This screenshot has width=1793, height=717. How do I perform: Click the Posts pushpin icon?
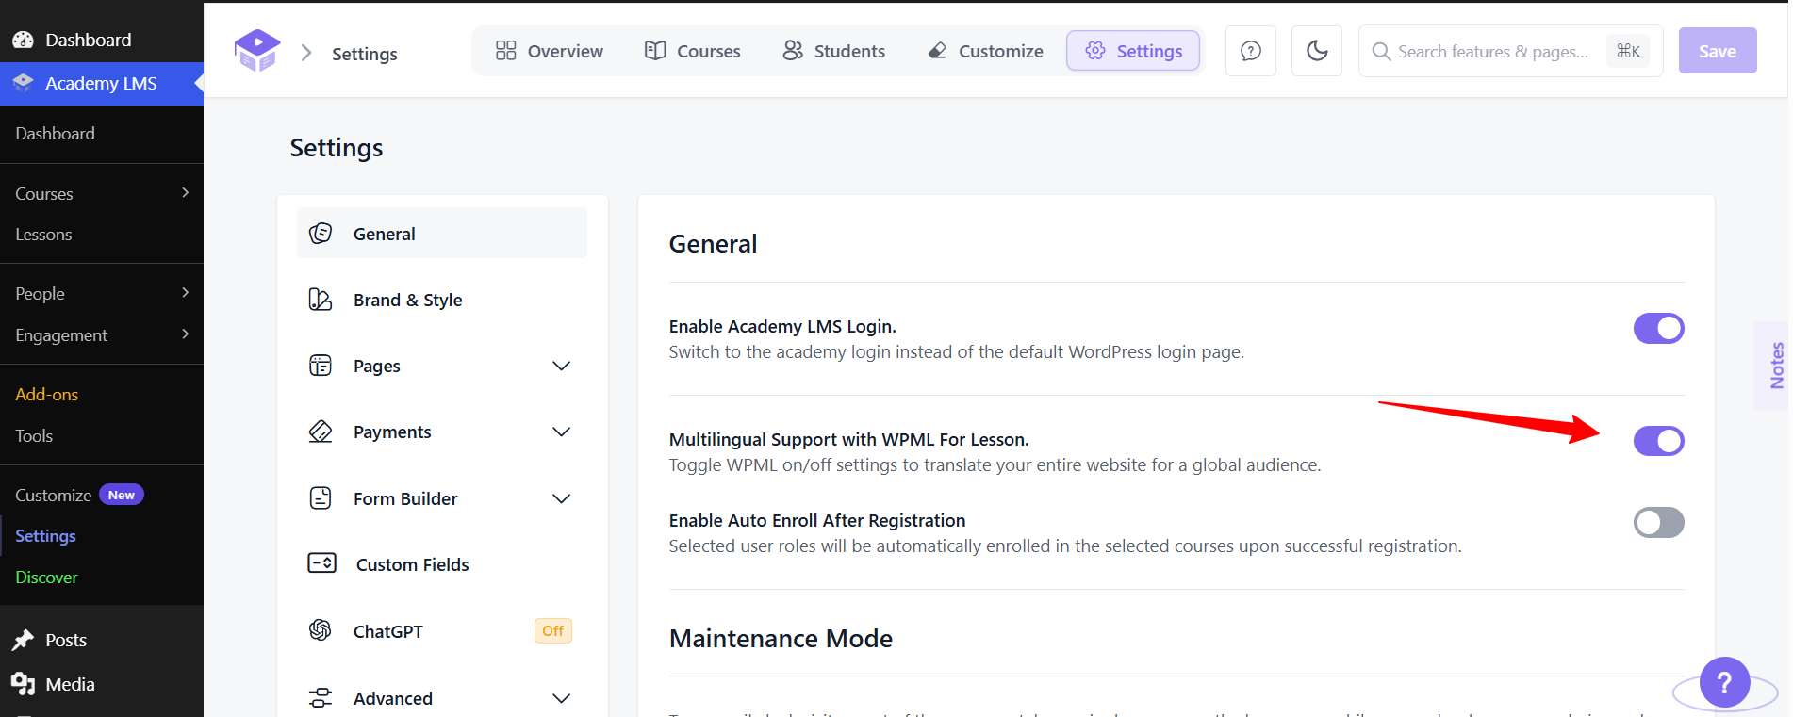pyautogui.click(x=23, y=641)
